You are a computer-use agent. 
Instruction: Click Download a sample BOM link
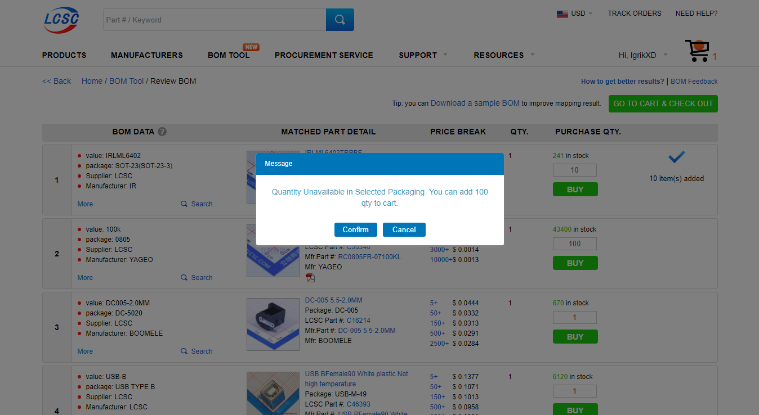tap(475, 103)
